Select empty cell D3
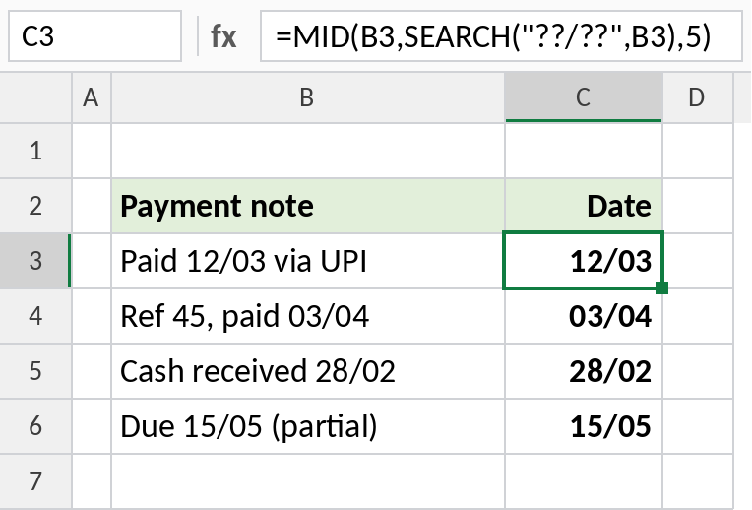 tap(698, 261)
